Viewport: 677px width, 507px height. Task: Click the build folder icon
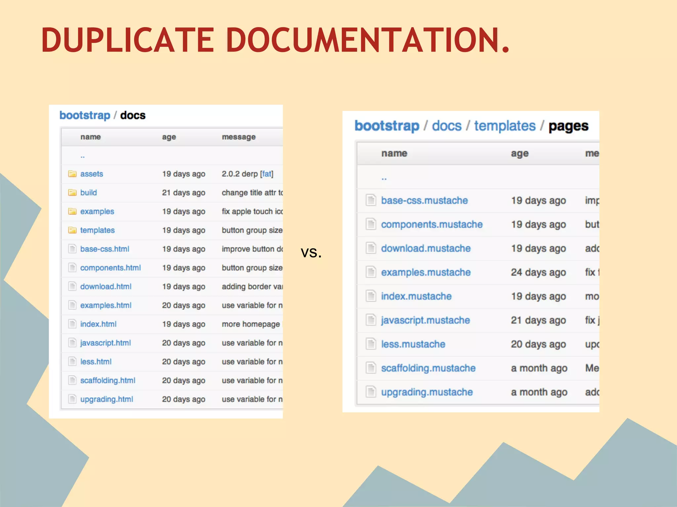[72, 192]
